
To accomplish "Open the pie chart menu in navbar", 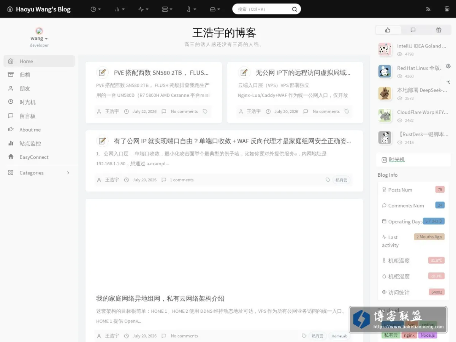I will tap(96, 9).
